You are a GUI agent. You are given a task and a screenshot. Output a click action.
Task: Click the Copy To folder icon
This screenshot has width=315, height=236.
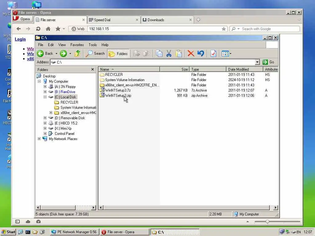[x=146, y=53]
